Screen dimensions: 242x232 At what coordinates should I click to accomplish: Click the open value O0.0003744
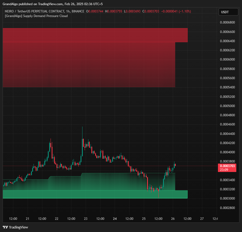(95, 11)
